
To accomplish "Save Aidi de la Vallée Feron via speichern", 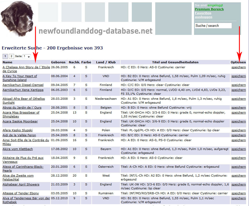I will [x=238, y=135].
